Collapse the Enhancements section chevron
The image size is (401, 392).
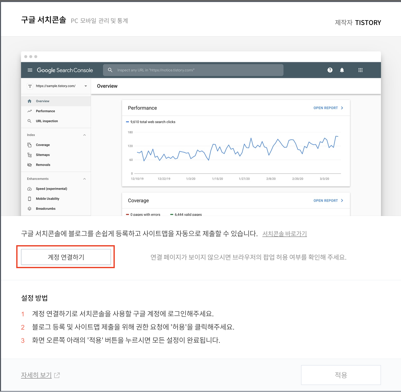tap(84, 179)
